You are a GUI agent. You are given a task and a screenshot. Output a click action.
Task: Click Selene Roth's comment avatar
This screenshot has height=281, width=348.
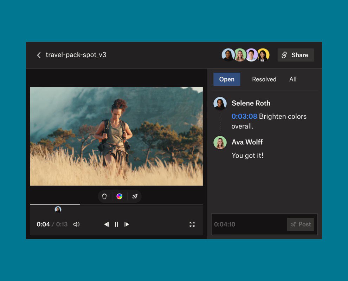click(220, 103)
